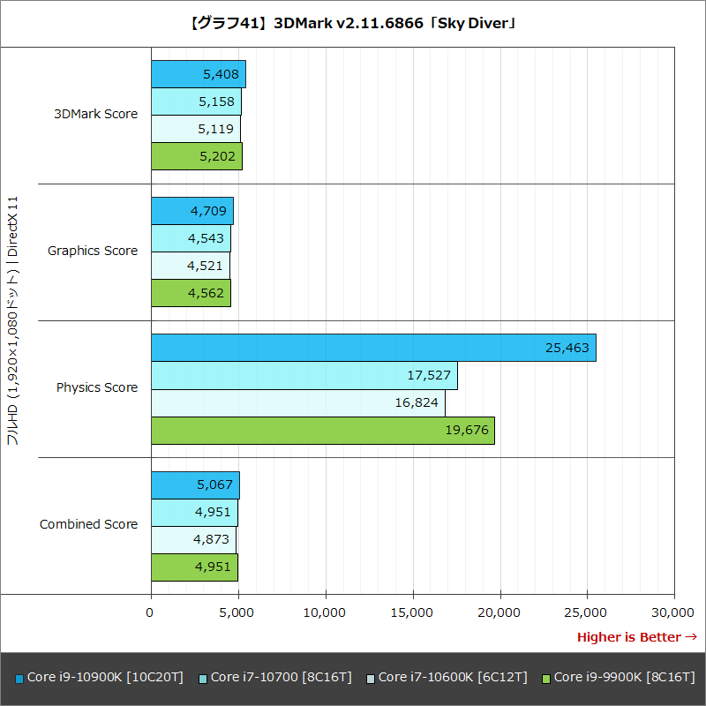Screen dimensions: 706x706
Task: Click the 19,676 green Physics bar
Action: (x=323, y=431)
